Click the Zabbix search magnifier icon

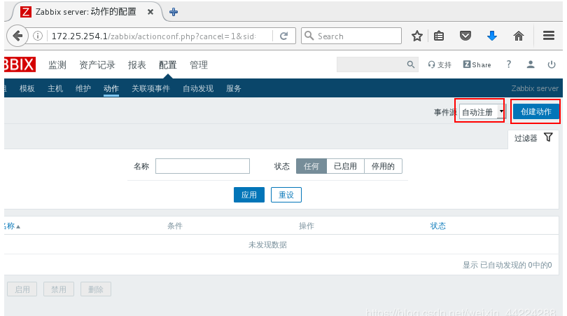410,64
